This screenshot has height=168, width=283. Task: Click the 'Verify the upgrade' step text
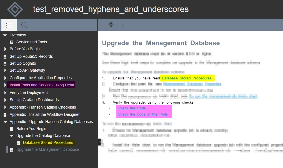click(x=154, y=102)
